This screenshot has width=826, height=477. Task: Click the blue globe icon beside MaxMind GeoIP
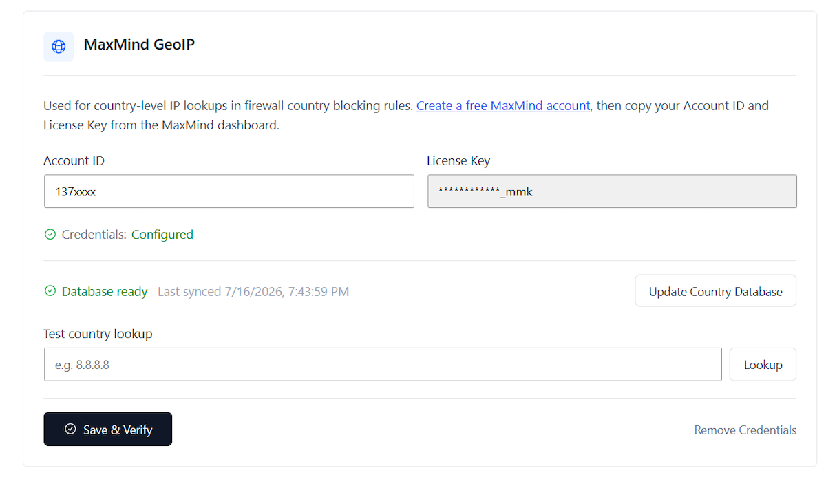click(x=59, y=46)
